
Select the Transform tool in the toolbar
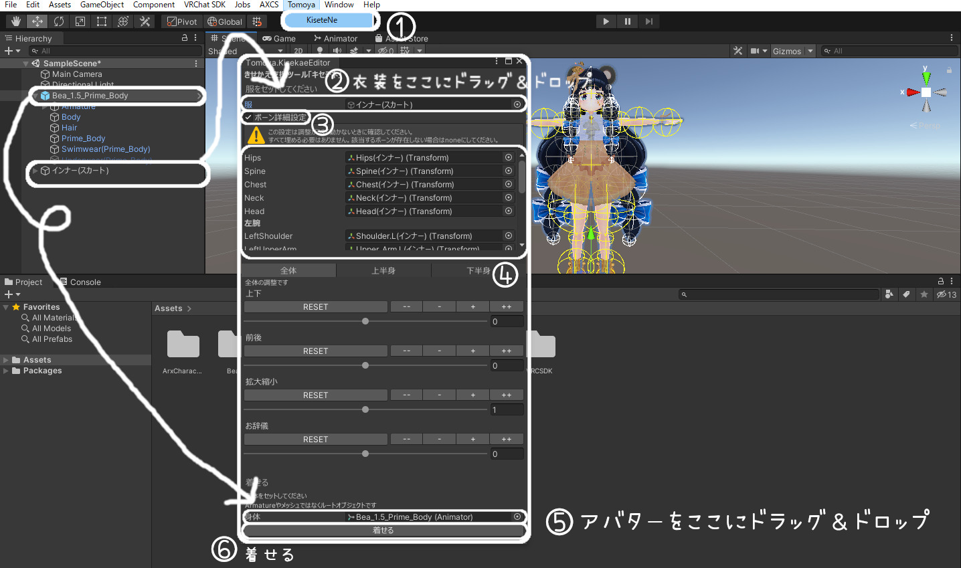(x=123, y=21)
